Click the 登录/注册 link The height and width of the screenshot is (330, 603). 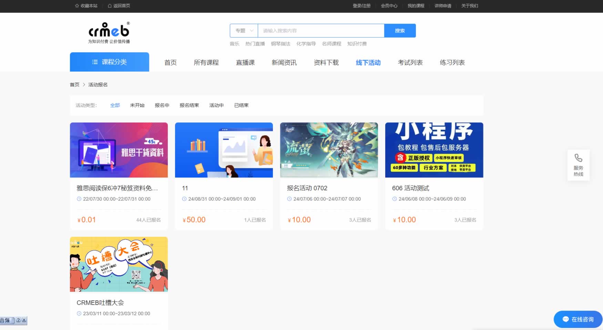[361, 6]
